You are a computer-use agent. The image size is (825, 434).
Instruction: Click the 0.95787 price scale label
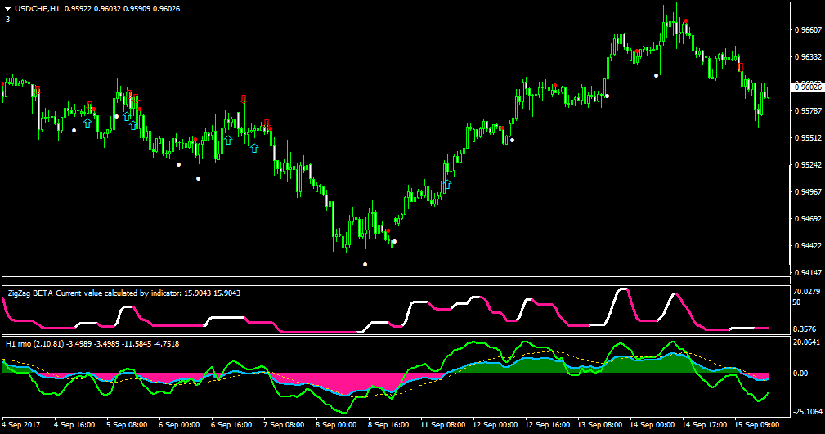pos(808,111)
